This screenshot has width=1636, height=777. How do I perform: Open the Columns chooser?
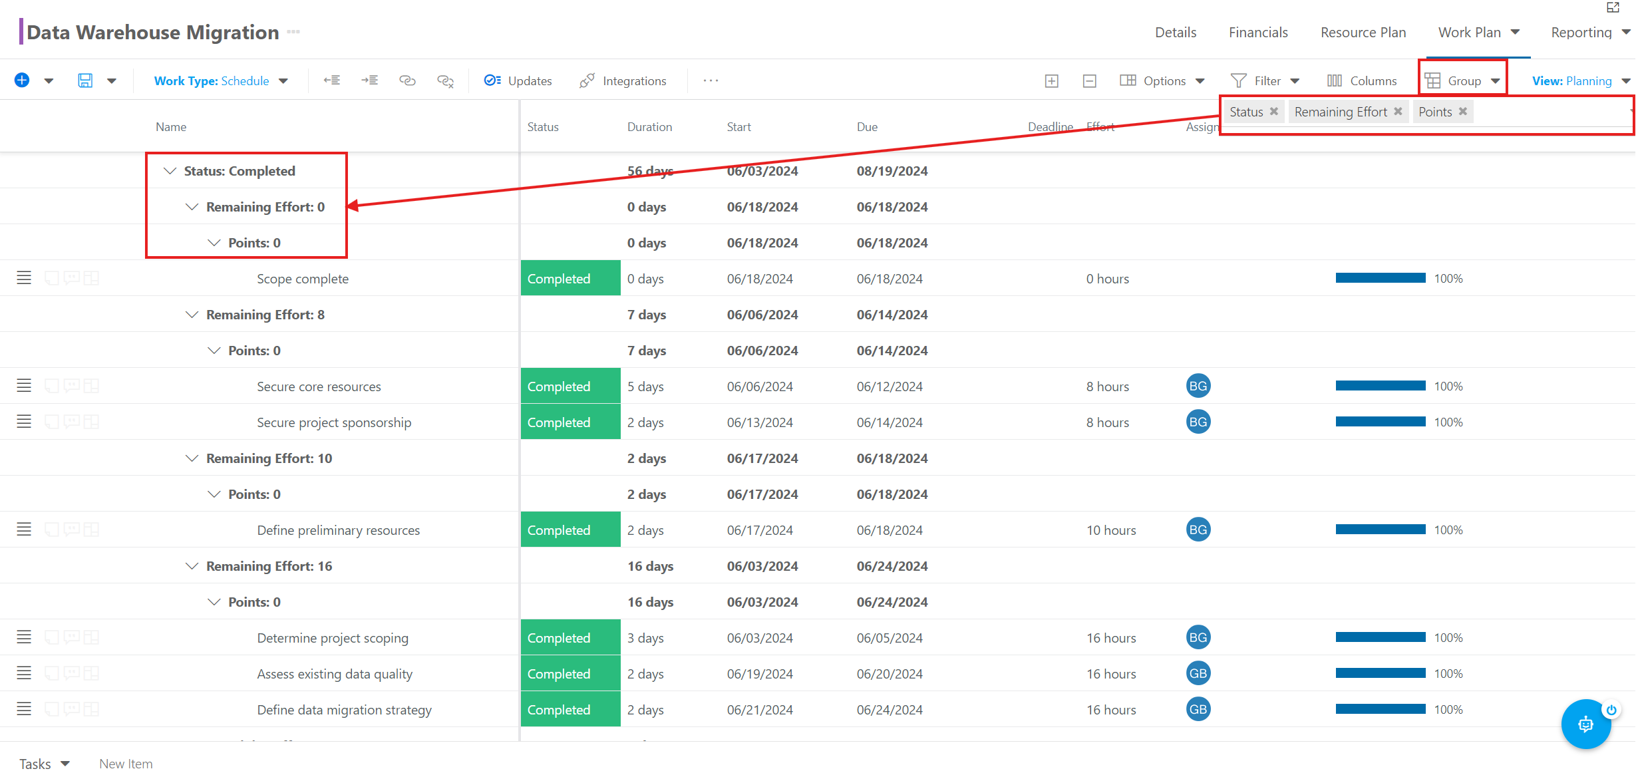1362,80
